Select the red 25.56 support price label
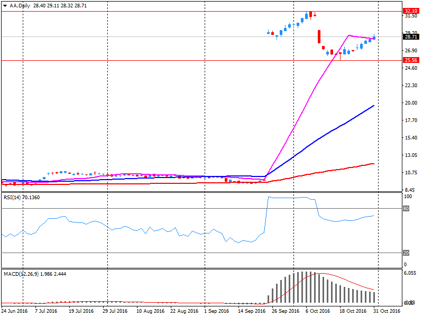The height and width of the screenshot is (317, 423). 411,60
